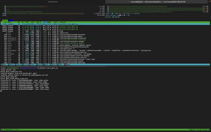Click the 'wrote gpt2_124M_debug_state.bin' line
Screen dimensions: 211x132
point(14,79)
